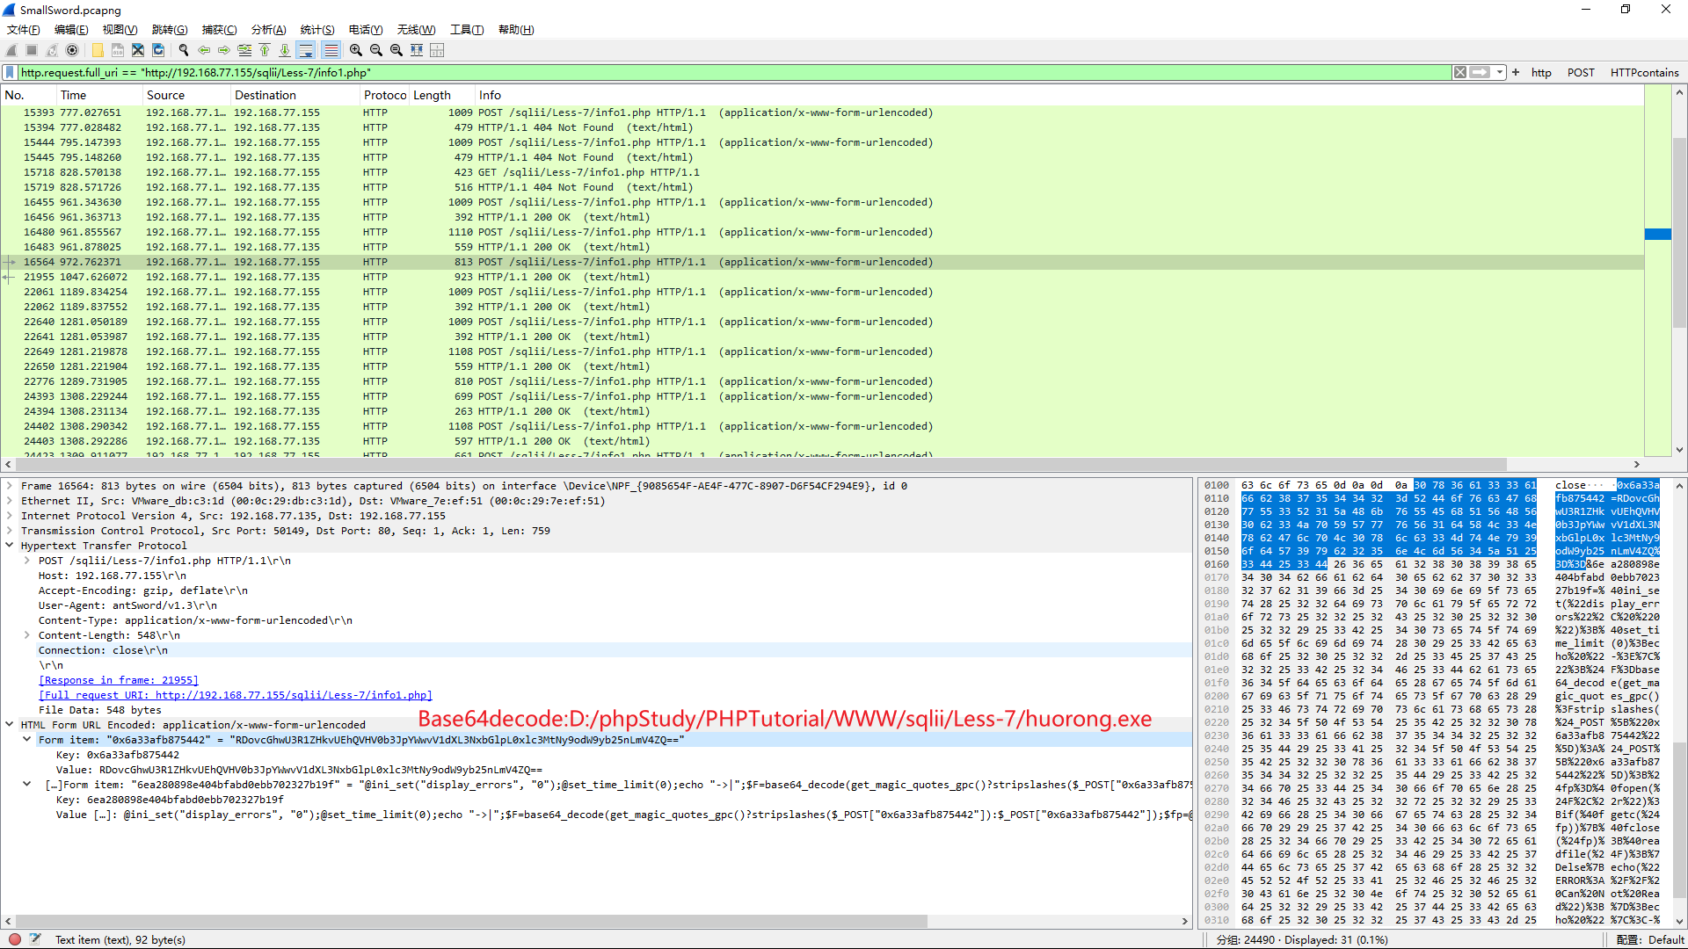Open the 分析(A) menu
This screenshot has width=1688, height=949.
click(268, 30)
